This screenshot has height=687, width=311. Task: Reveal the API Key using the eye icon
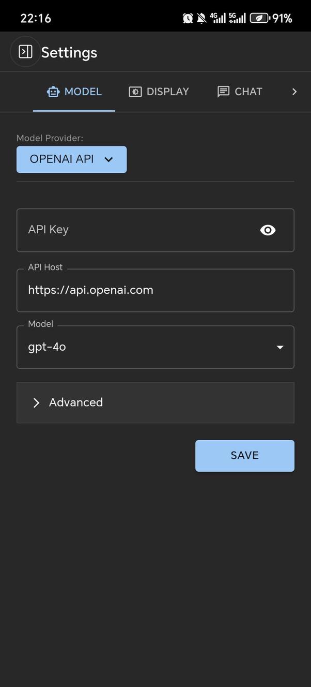(x=267, y=230)
